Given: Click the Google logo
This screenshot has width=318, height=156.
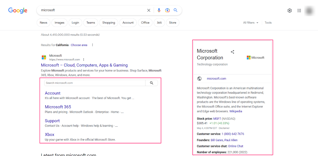Looking at the screenshot, I should point(18,11).
